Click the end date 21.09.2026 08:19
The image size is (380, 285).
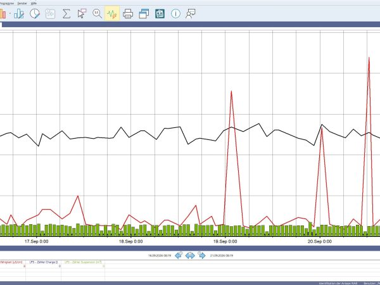click(222, 255)
